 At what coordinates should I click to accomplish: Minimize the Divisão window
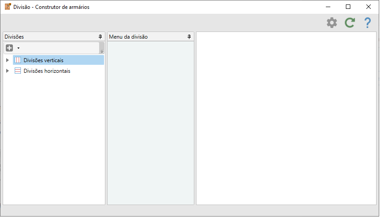point(328,7)
